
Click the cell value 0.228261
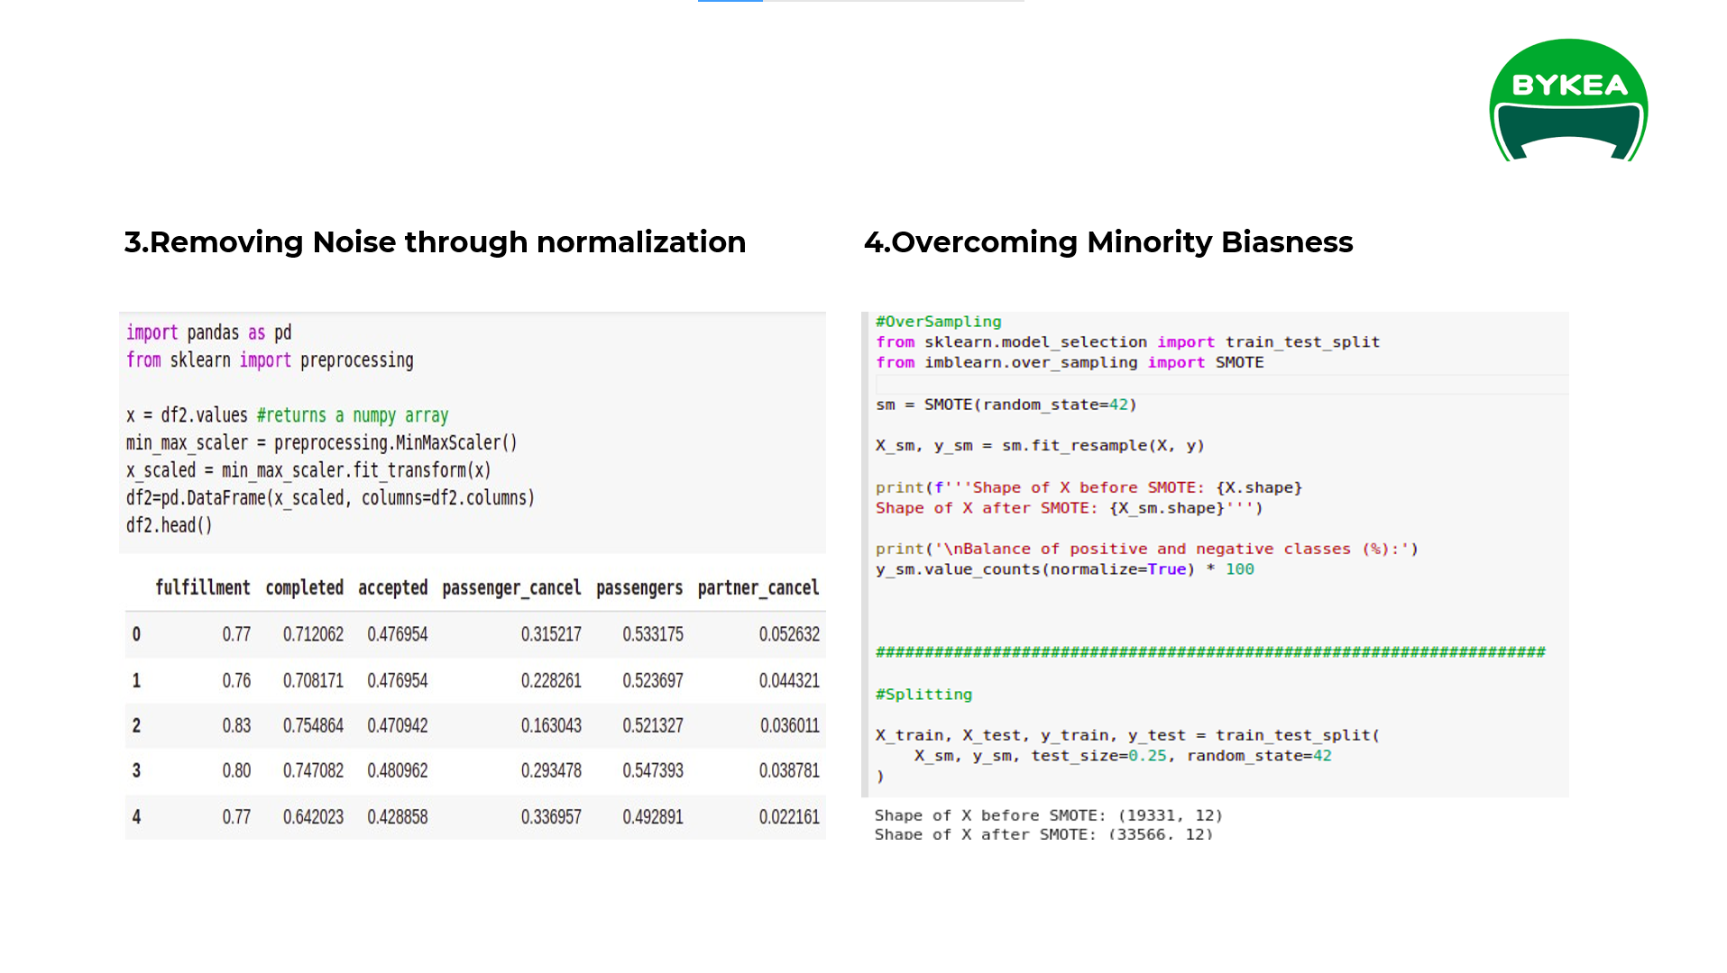tap(551, 680)
